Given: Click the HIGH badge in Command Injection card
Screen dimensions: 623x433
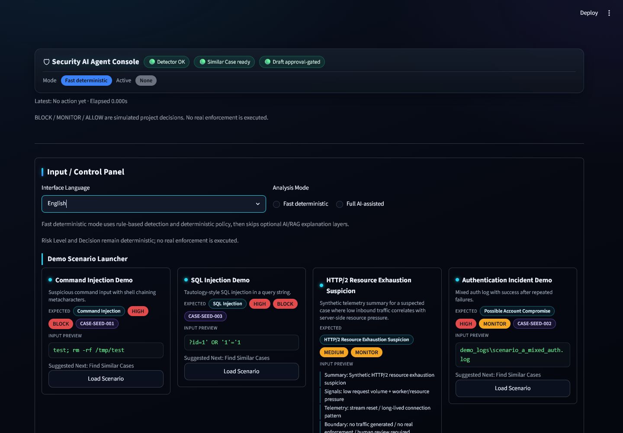Looking at the screenshot, I should [138, 311].
